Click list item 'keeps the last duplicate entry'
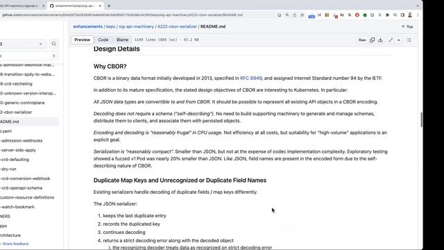The height and width of the screenshot is (250, 444). [x=135, y=216]
